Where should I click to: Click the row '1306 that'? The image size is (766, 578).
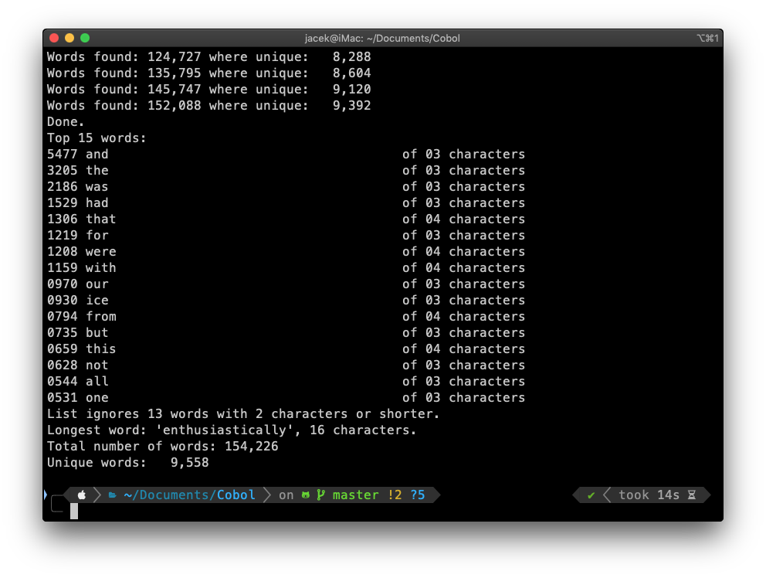tap(286, 219)
